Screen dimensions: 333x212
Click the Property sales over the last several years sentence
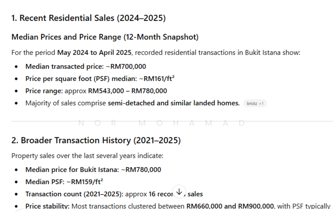[x=87, y=156]
